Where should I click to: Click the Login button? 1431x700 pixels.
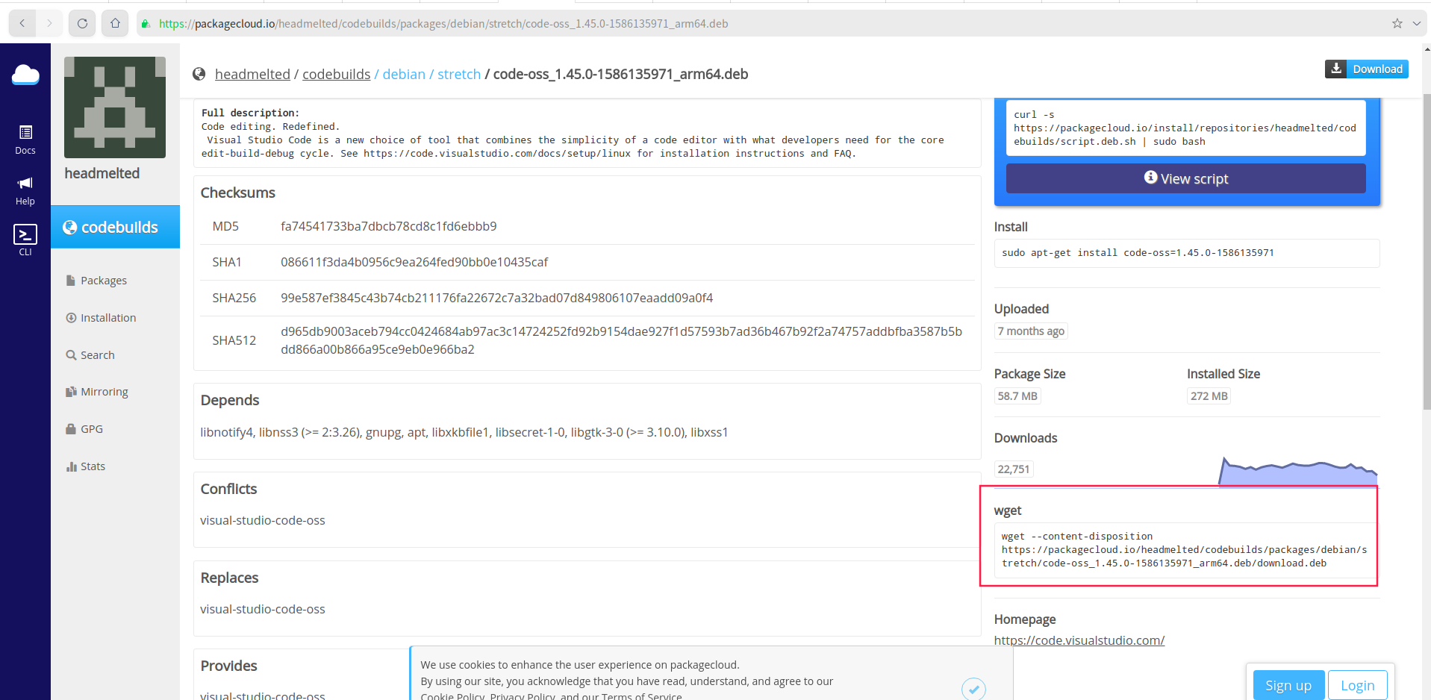1357,685
